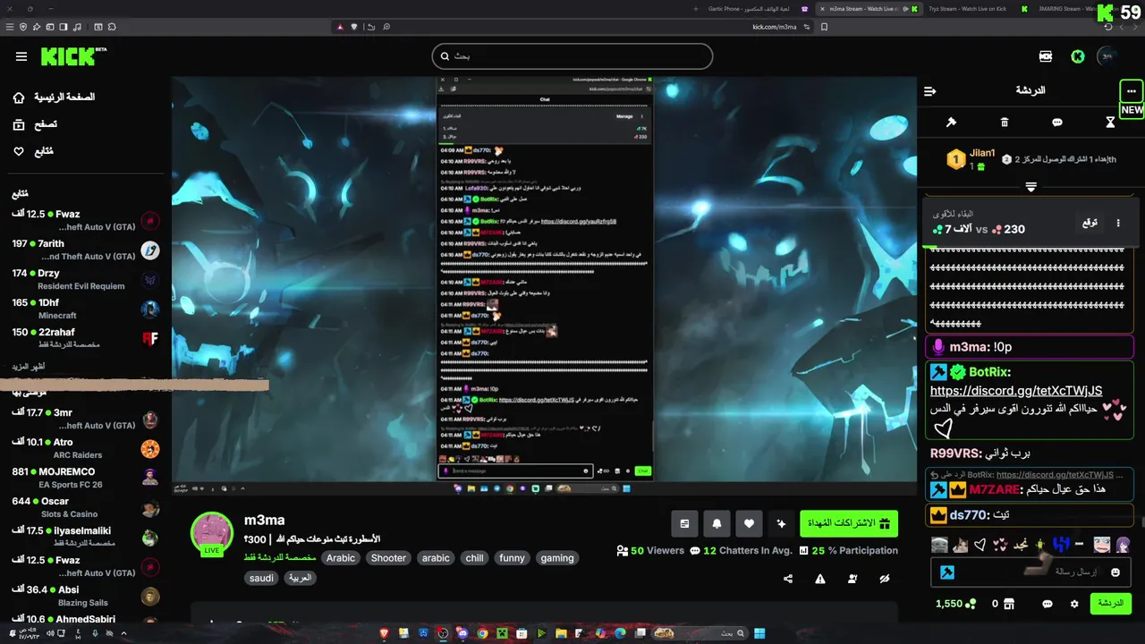Click the gaming tag

click(x=556, y=558)
